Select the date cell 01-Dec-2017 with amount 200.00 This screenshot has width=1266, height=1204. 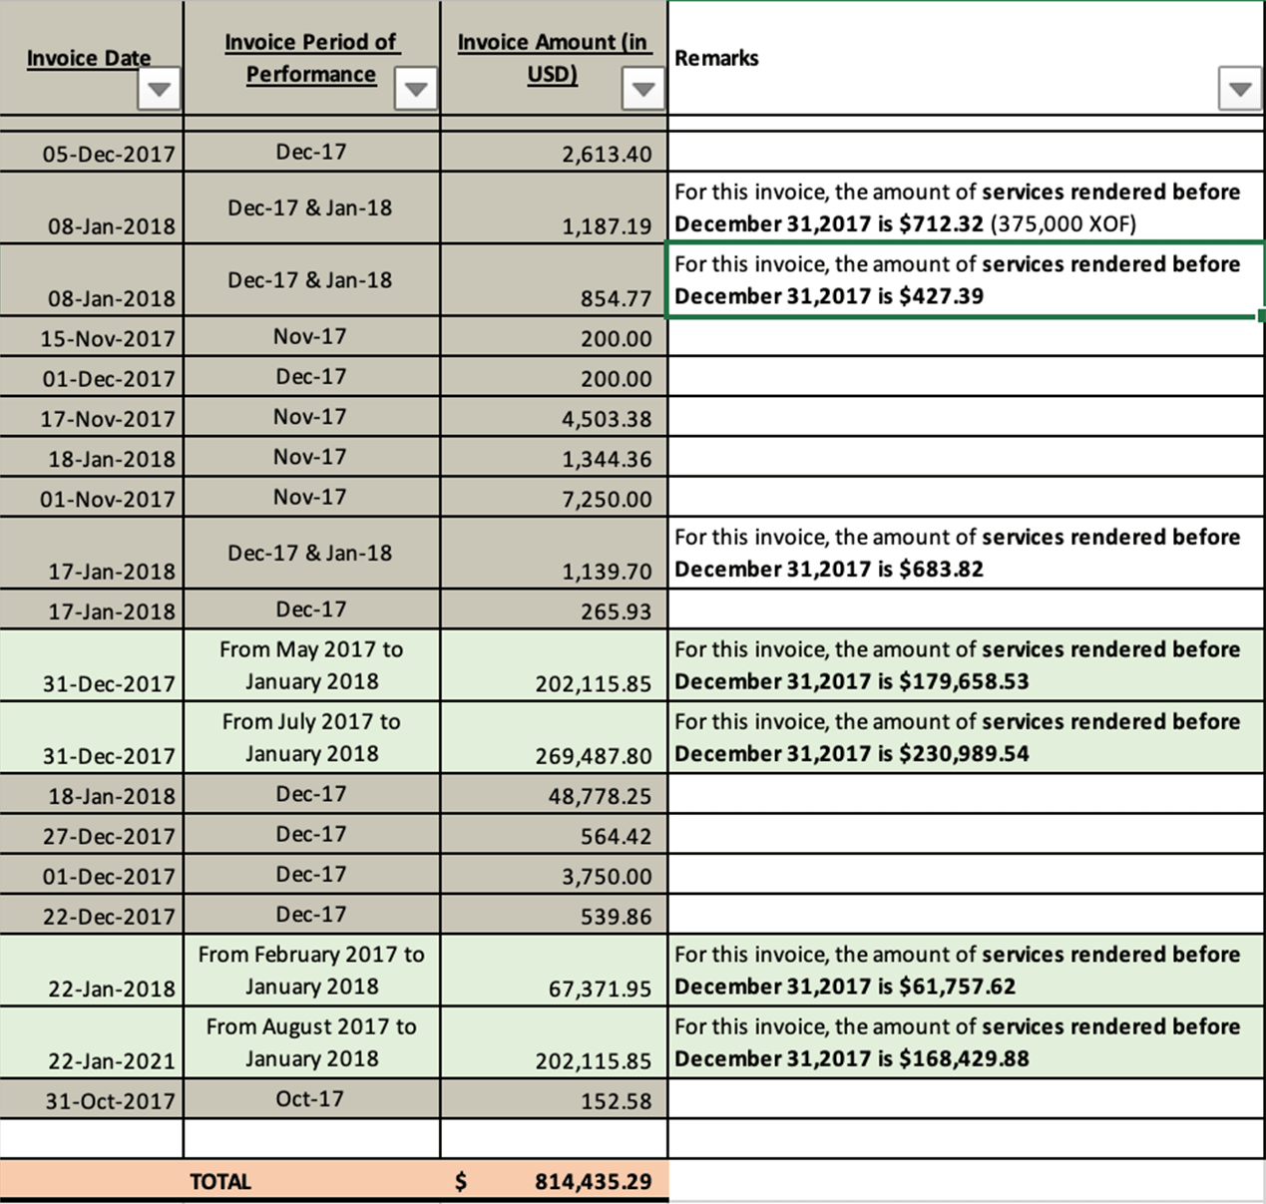point(91,377)
